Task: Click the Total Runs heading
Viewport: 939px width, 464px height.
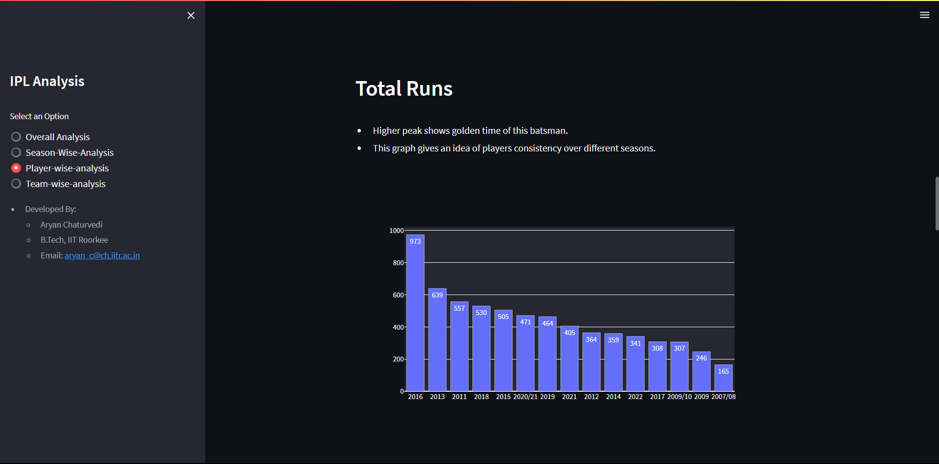Action: pyautogui.click(x=404, y=88)
